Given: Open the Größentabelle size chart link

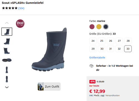Looking at the screenshot, I should pyautogui.click(x=97, y=58).
